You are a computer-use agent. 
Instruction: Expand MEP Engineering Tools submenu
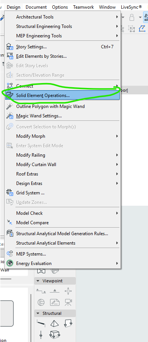(x=63, y=36)
